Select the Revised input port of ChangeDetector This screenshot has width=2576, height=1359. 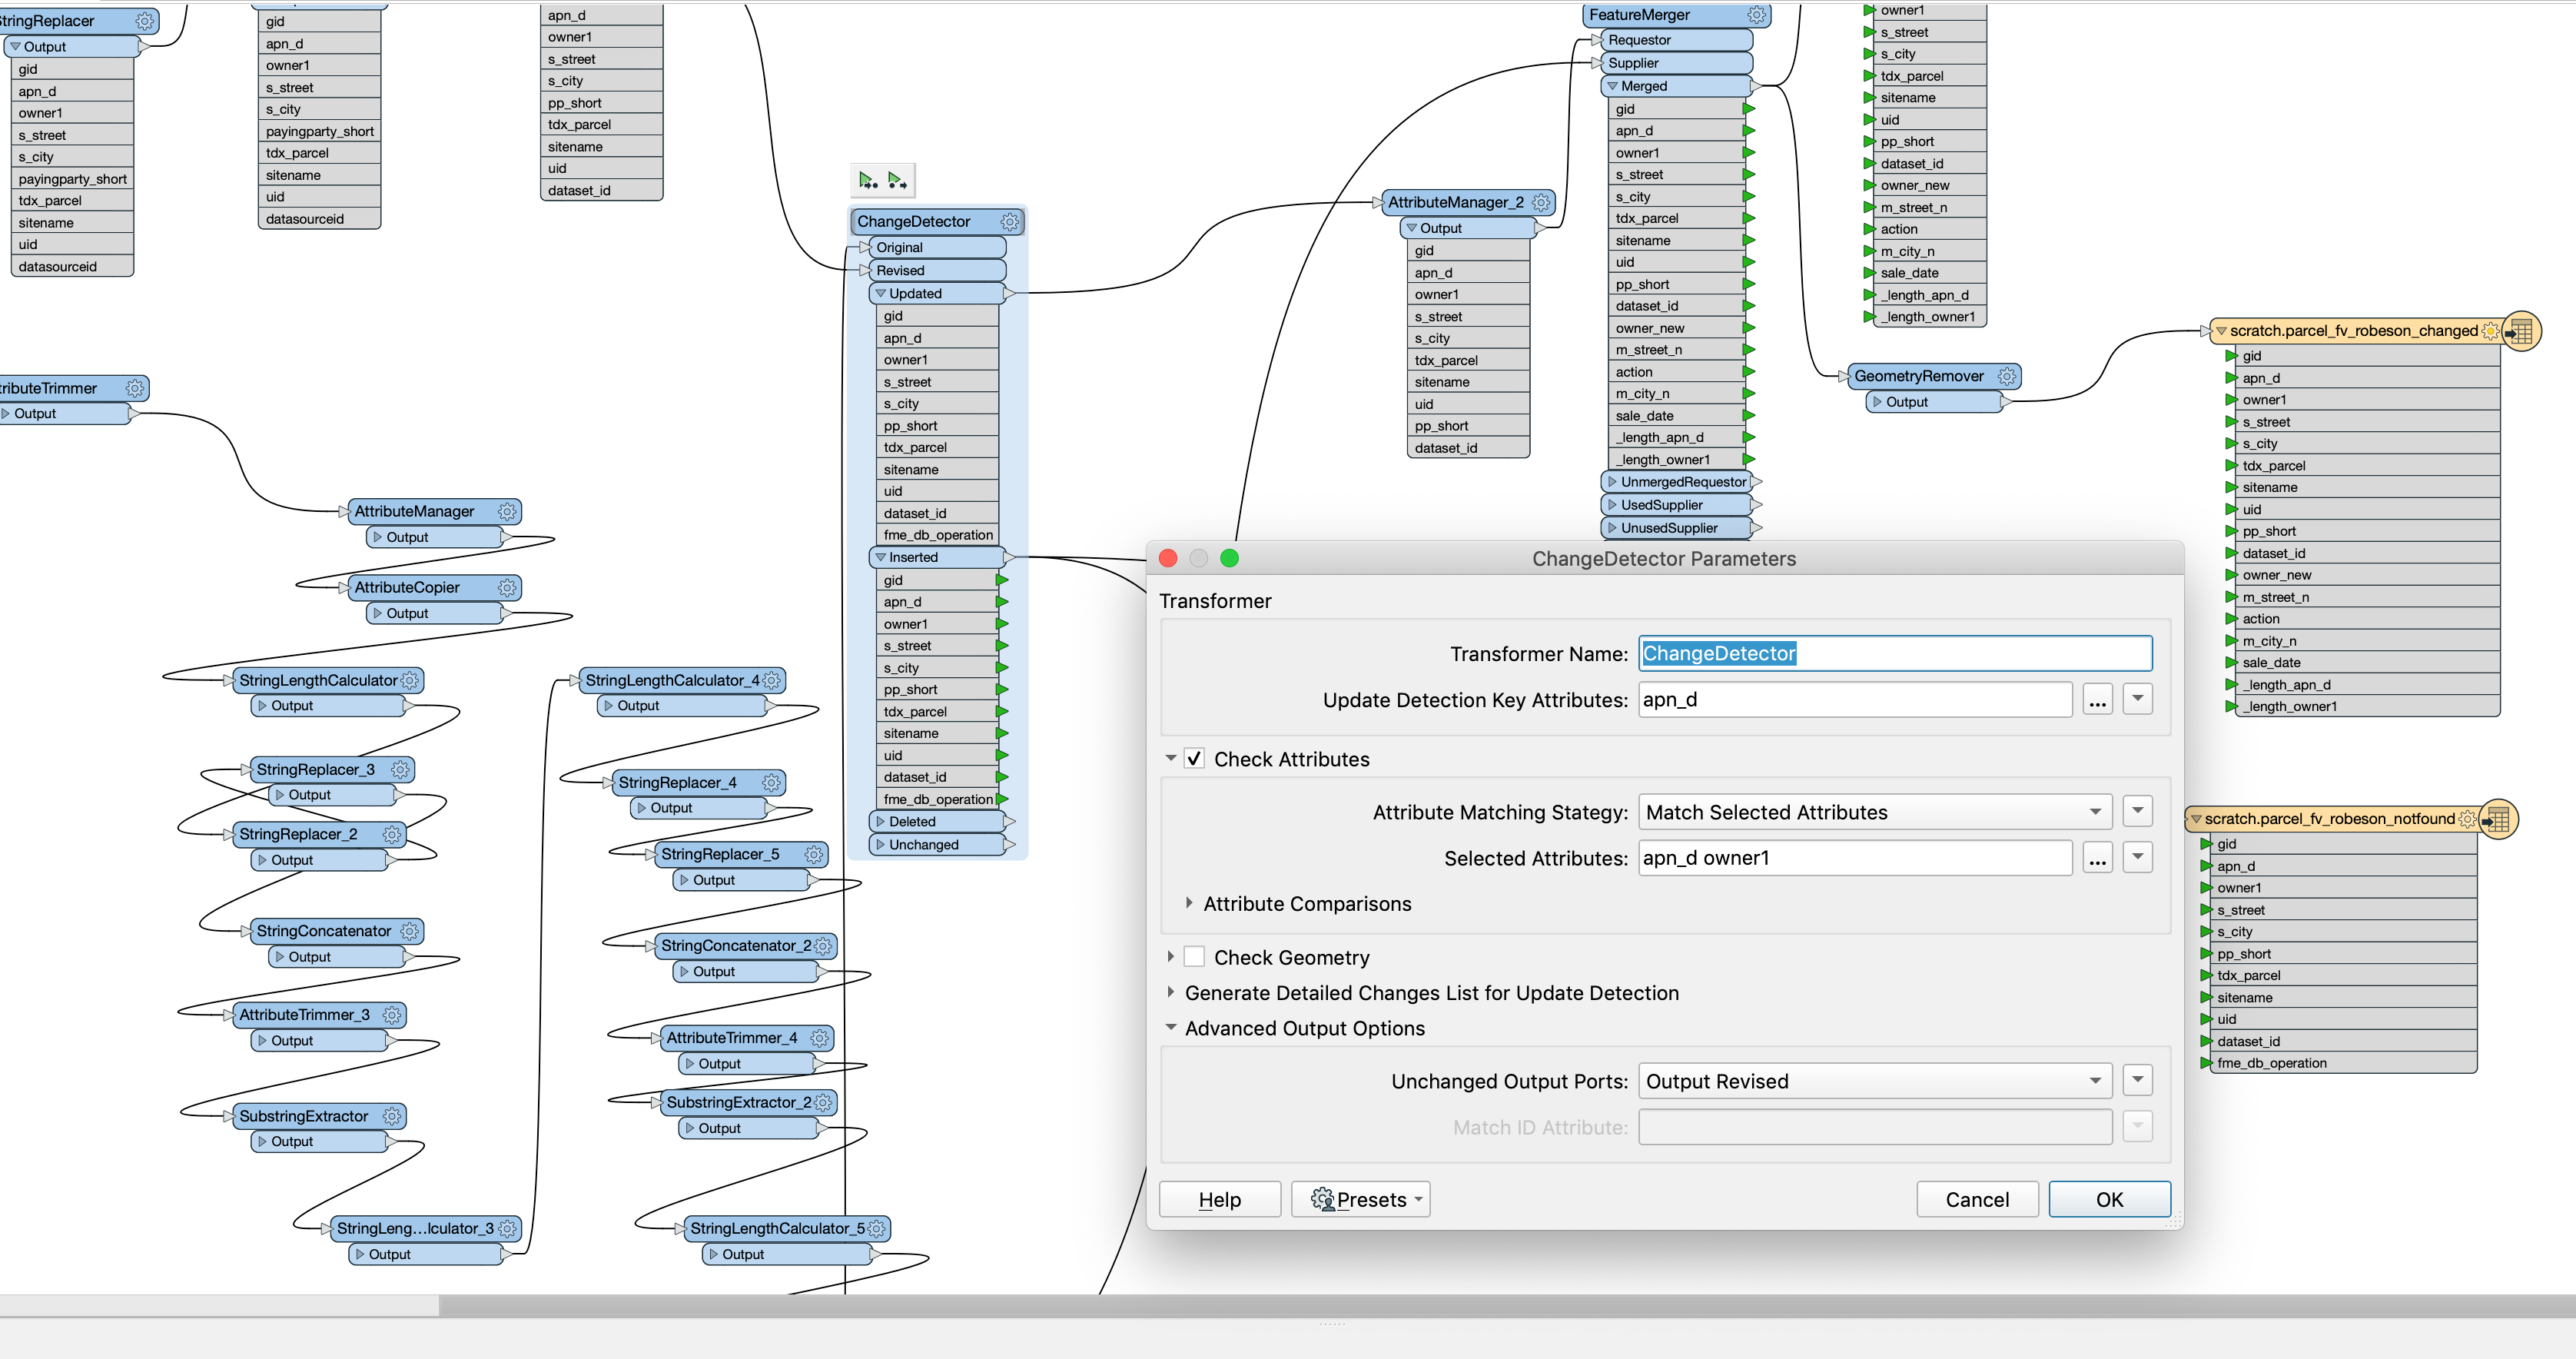[937, 270]
